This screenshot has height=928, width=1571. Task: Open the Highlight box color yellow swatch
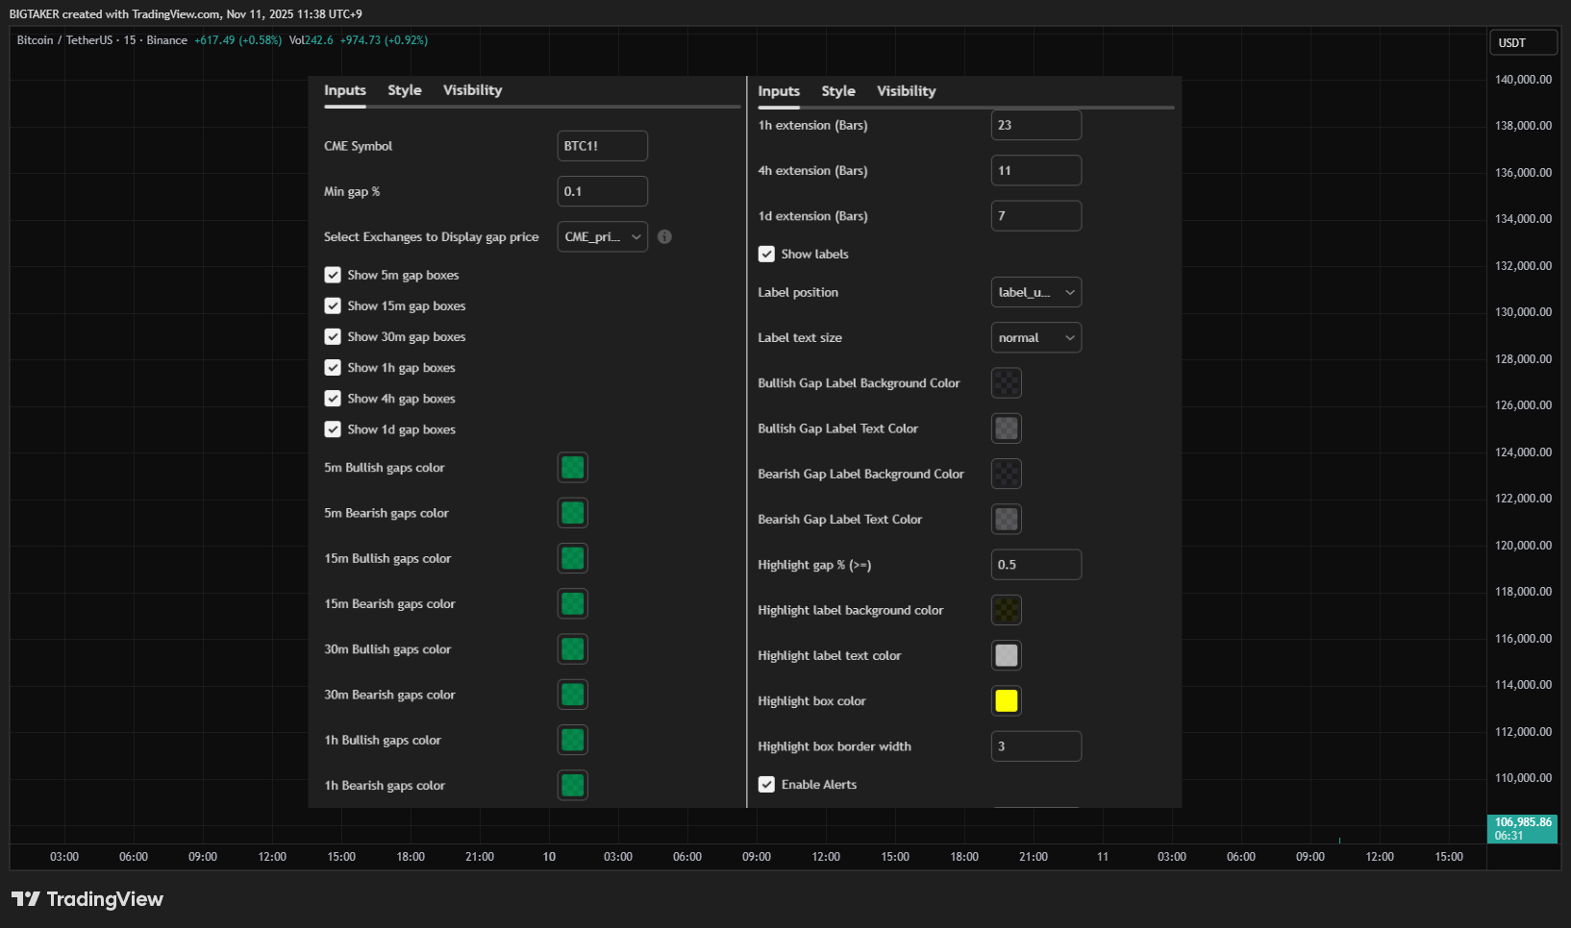point(1007,701)
